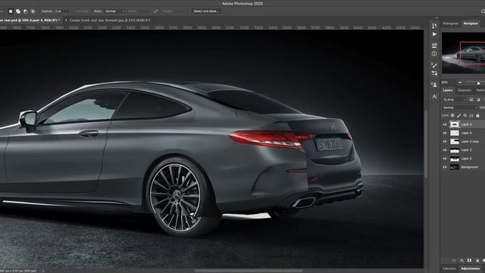Switch to the Paths tab
The width and height of the screenshot is (485, 273).
click(480, 90)
